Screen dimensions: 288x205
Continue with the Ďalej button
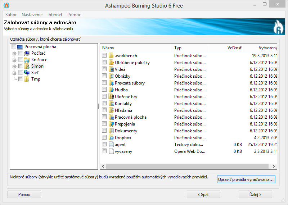[x=255, y=194]
